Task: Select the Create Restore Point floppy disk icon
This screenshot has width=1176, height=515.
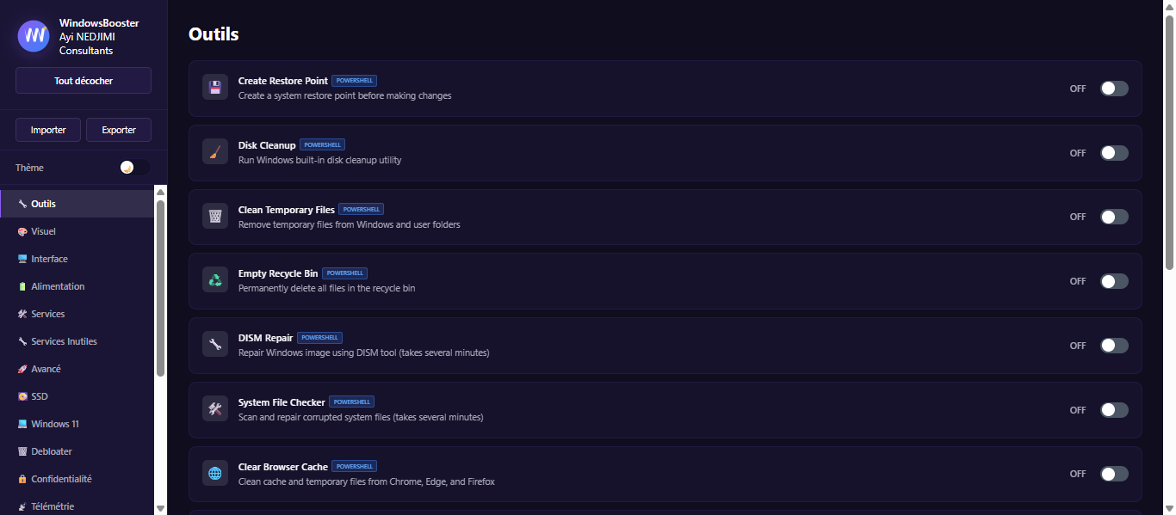Action: tap(214, 87)
